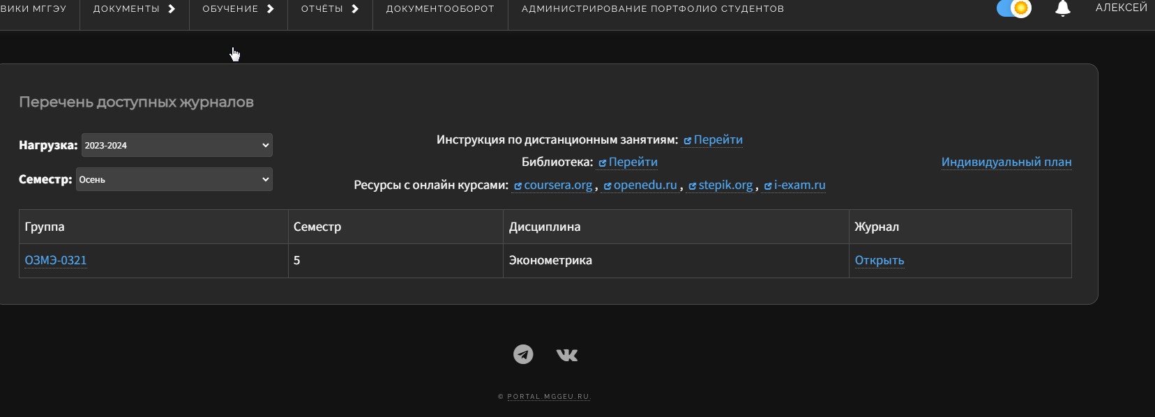Open the ОЗМЭ-0321 group link

(x=56, y=260)
